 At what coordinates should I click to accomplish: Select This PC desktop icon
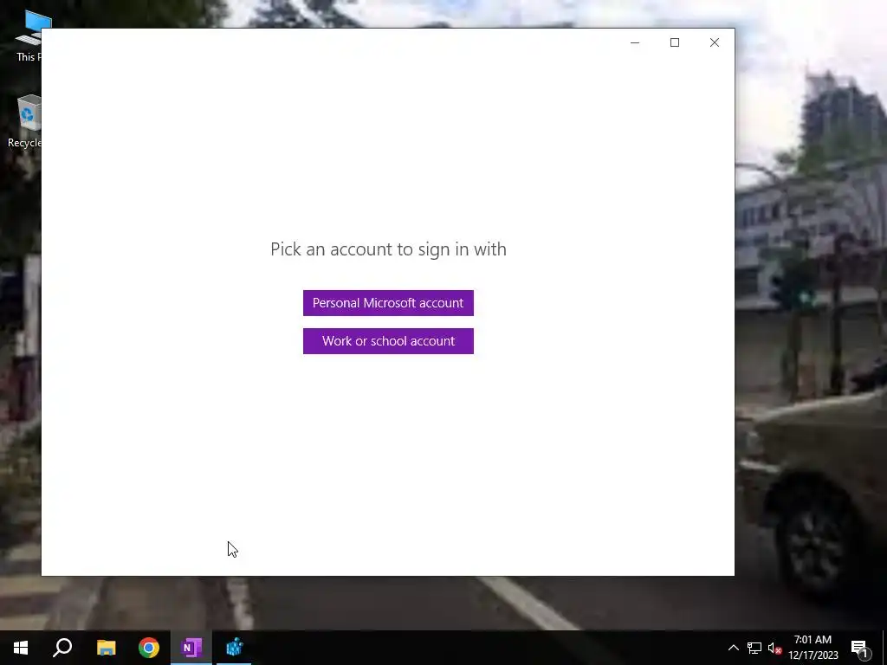pos(29,36)
